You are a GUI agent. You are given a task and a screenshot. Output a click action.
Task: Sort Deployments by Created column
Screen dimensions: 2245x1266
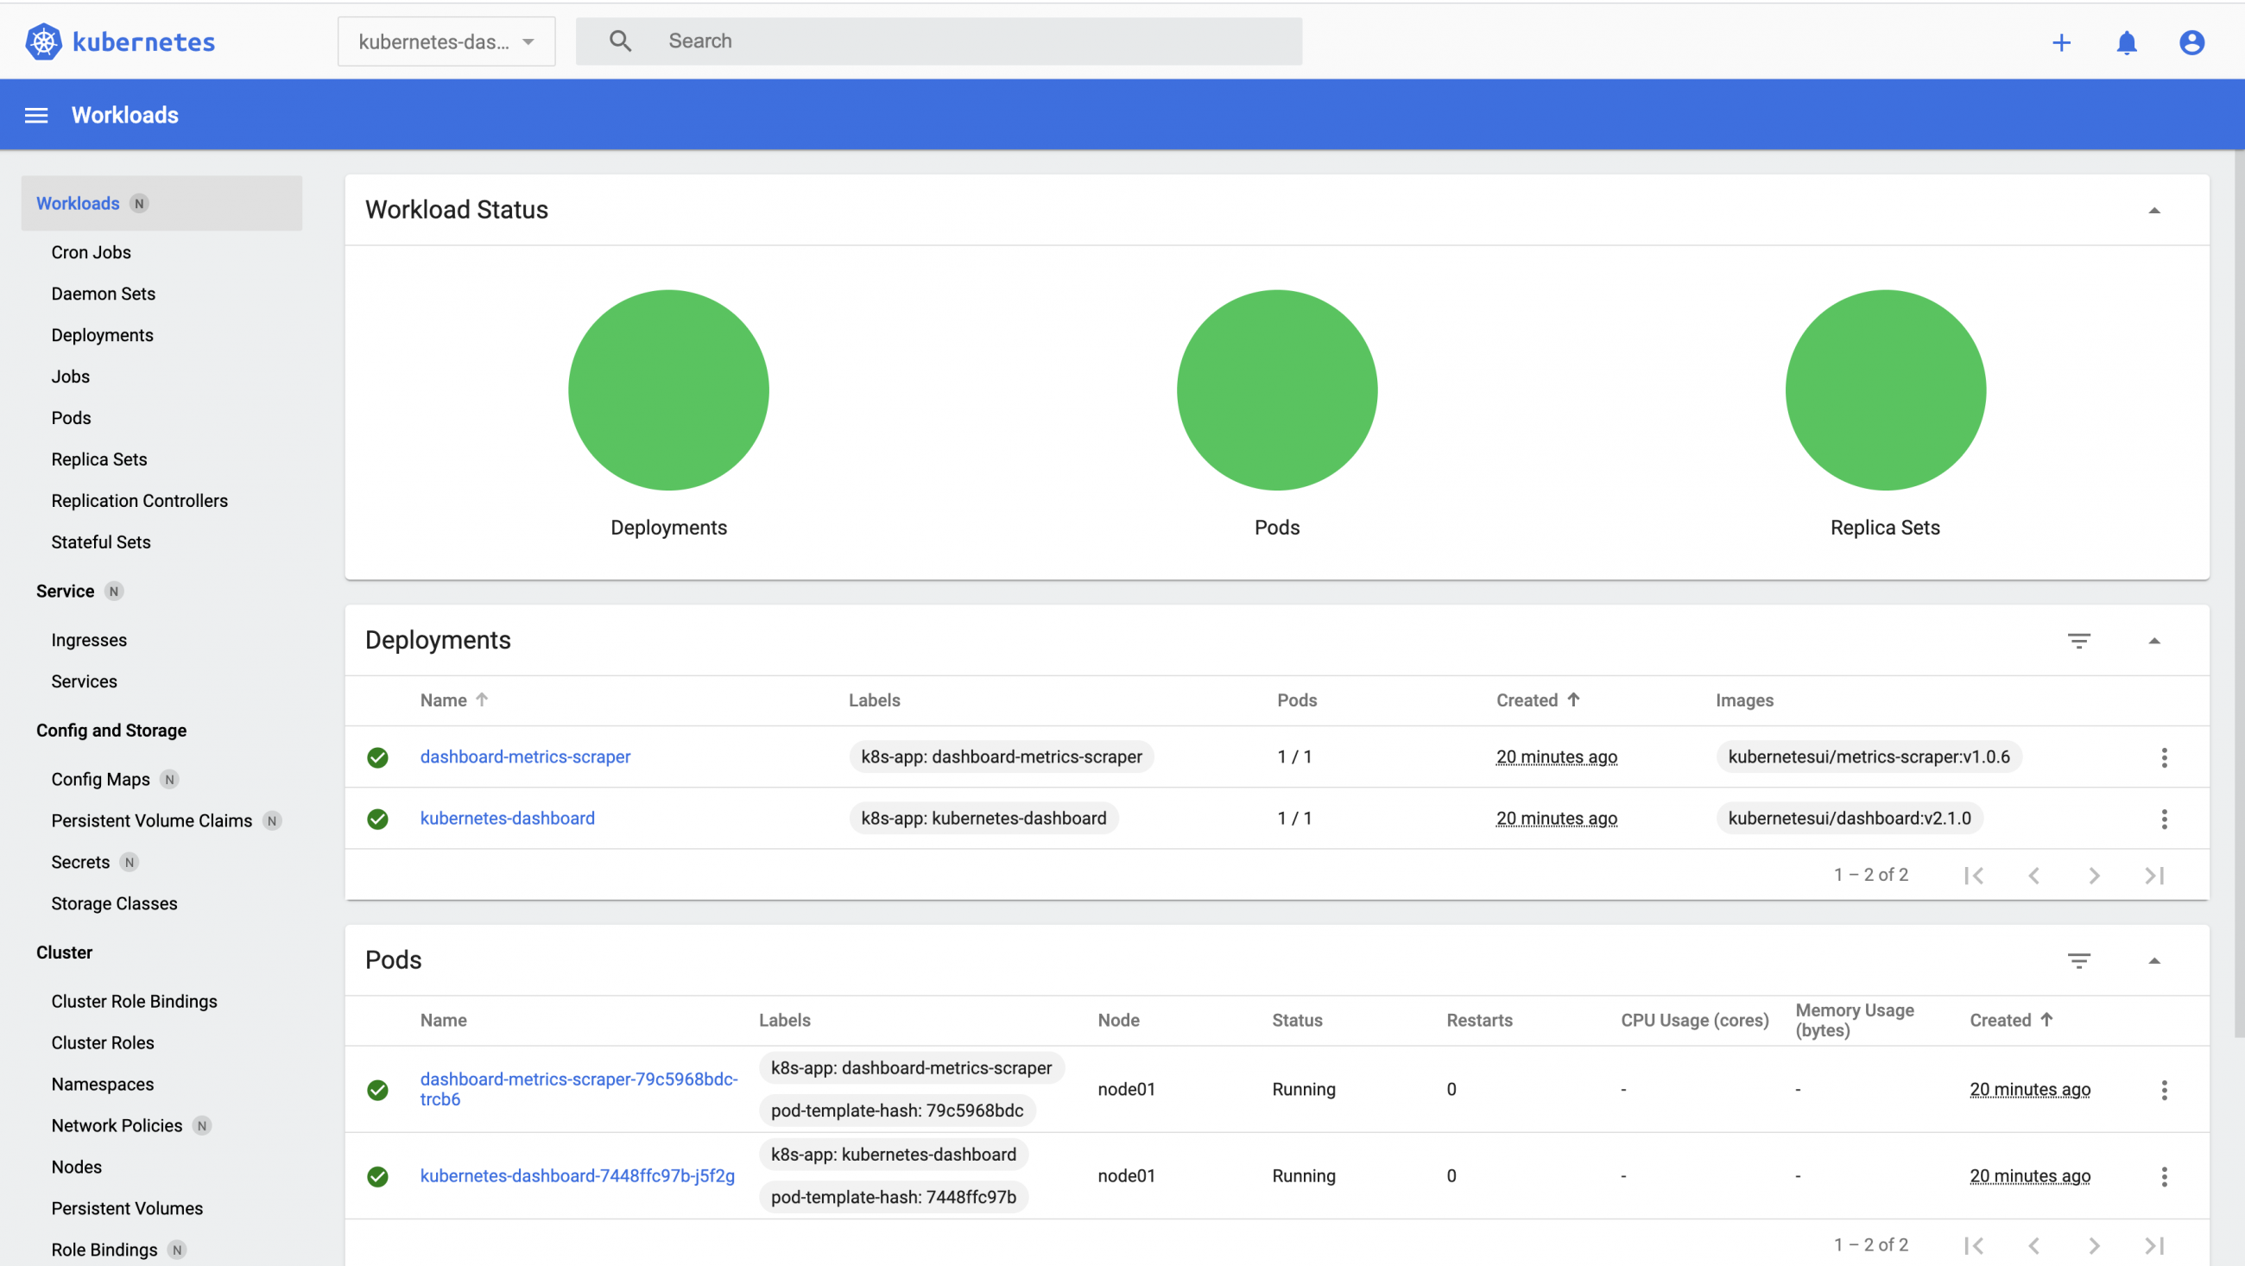[1537, 700]
